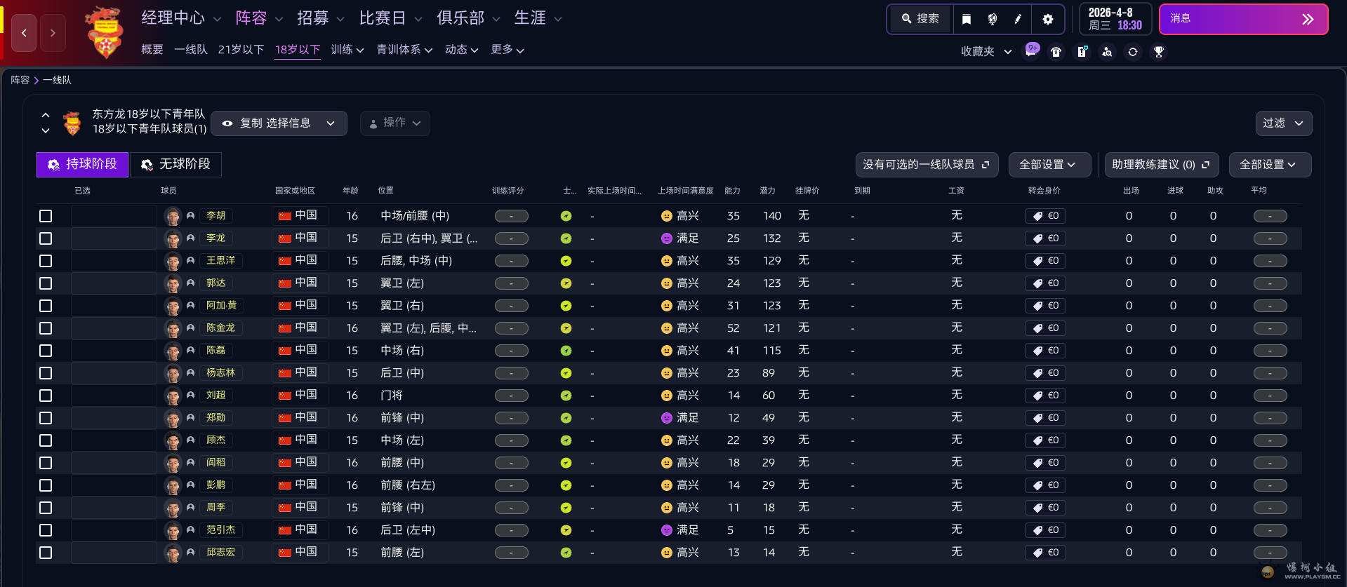The width and height of the screenshot is (1347, 587).
Task: Tick the checkbox for player 李胡
Action: coord(46,216)
